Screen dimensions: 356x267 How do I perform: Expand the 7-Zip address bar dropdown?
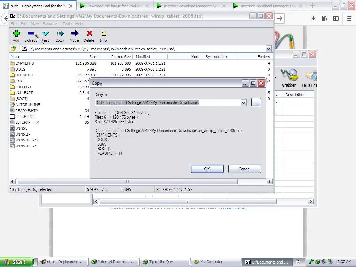268,49
